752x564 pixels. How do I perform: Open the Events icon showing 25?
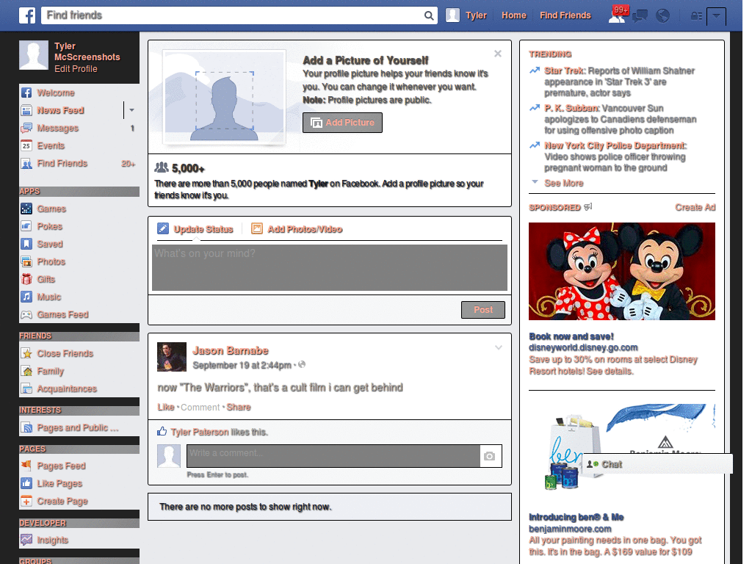pos(26,145)
